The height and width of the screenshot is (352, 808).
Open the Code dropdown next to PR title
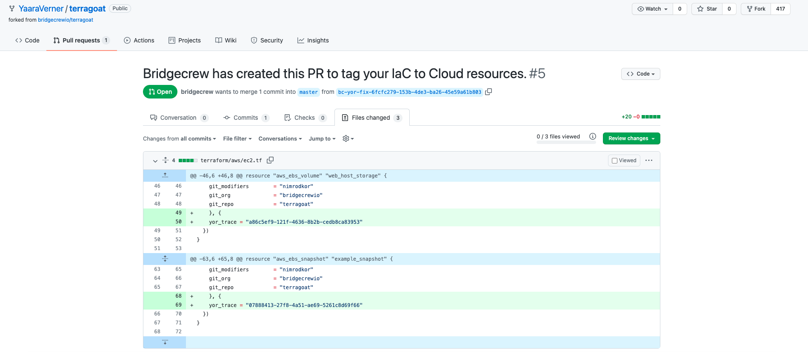pyautogui.click(x=641, y=74)
